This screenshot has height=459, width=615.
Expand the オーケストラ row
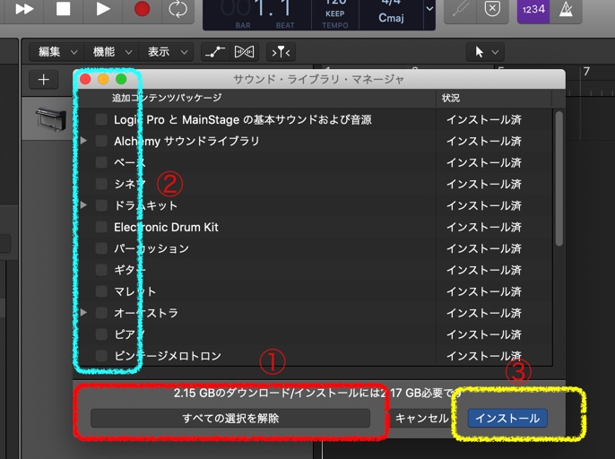coord(83,312)
